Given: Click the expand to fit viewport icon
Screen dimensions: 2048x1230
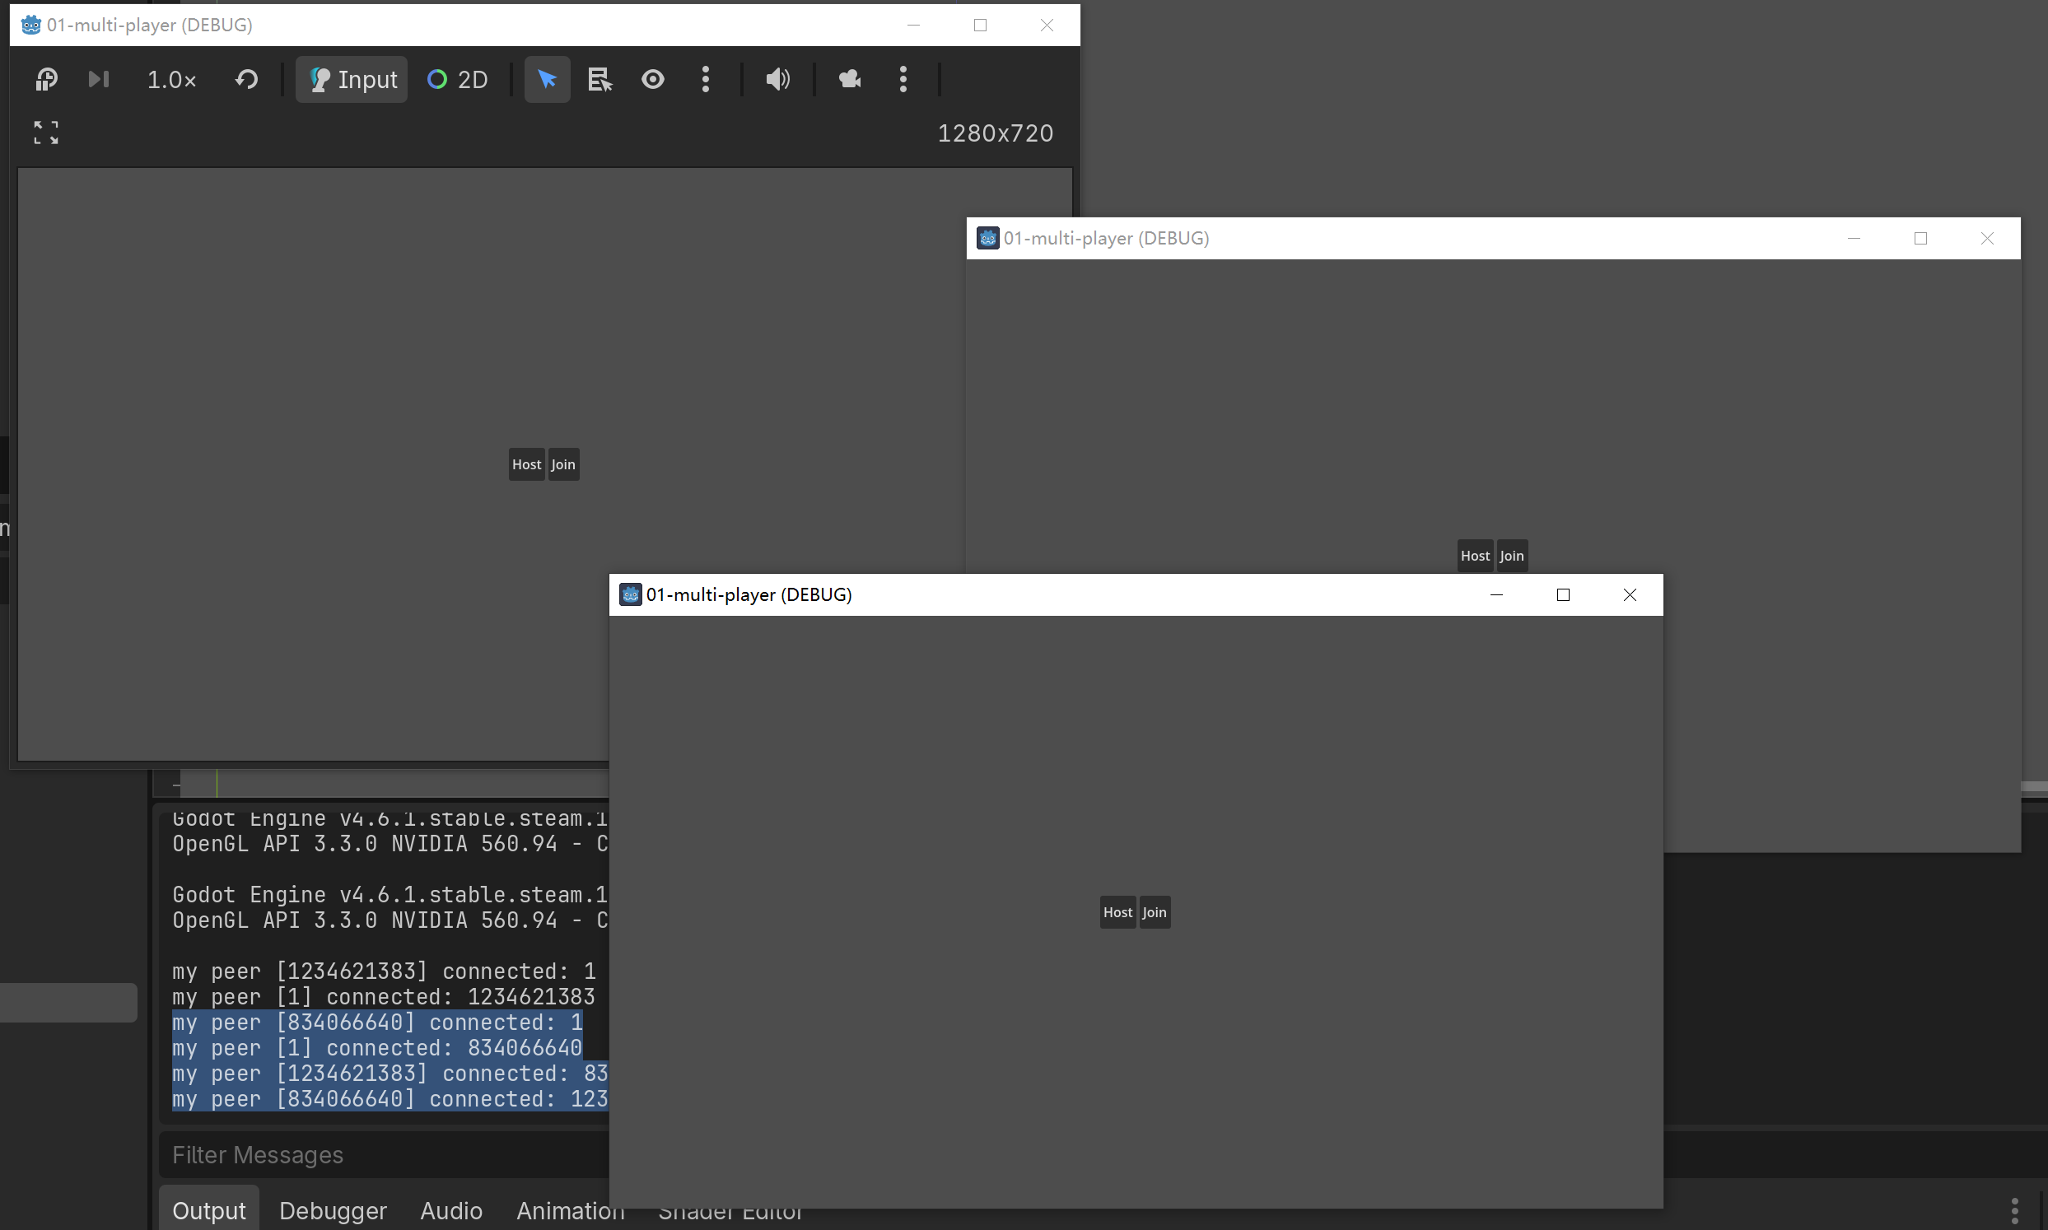Looking at the screenshot, I should 46,133.
